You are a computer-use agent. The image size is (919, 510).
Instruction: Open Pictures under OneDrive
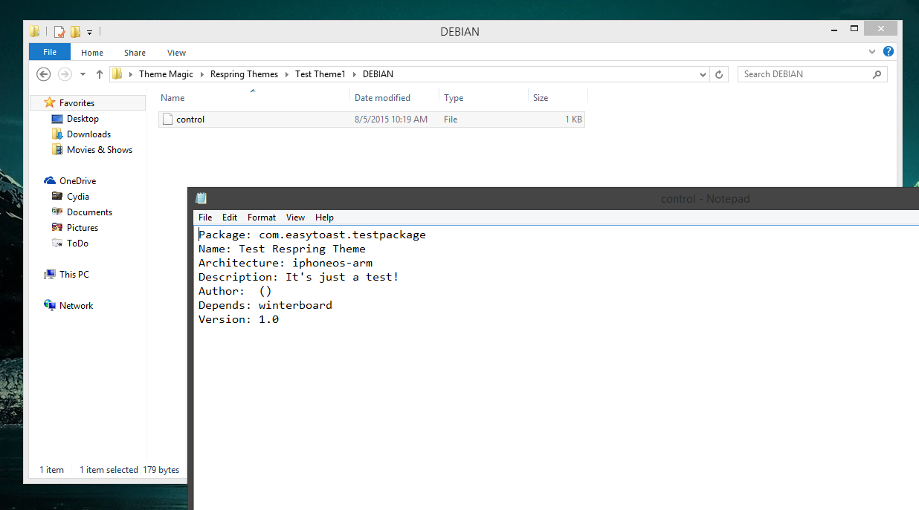pyautogui.click(x=83, y=228)
